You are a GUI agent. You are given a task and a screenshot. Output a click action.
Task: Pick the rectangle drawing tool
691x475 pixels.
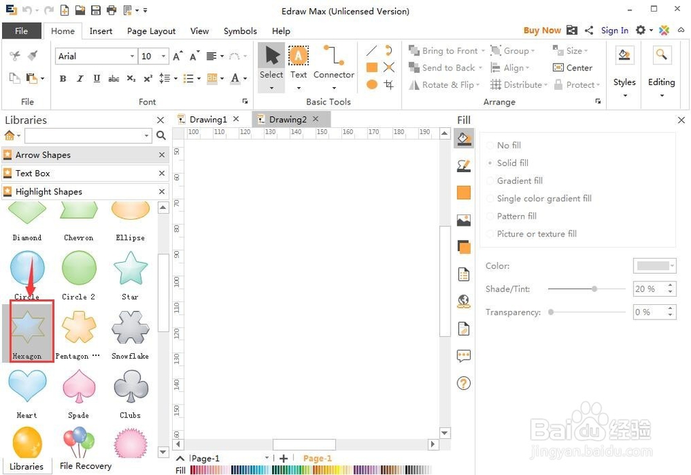pos(372,67)
